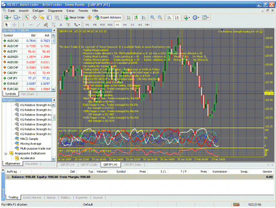Toggle the M5 timeframe button
The height and width of the screenshot is (208, 276).
pyautogui.click(x=95, y=25)
